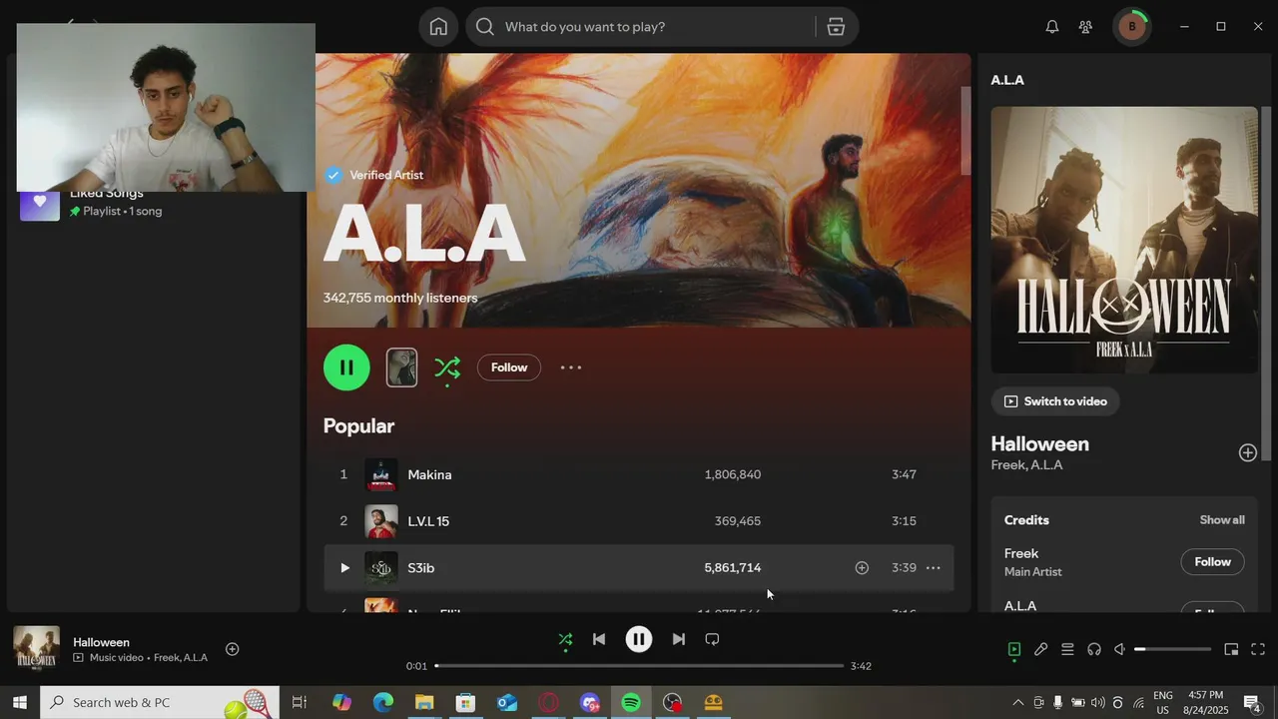Open ENG US language selector
Viewport: 1278px width, 719px height.
tap(1163, 702)
